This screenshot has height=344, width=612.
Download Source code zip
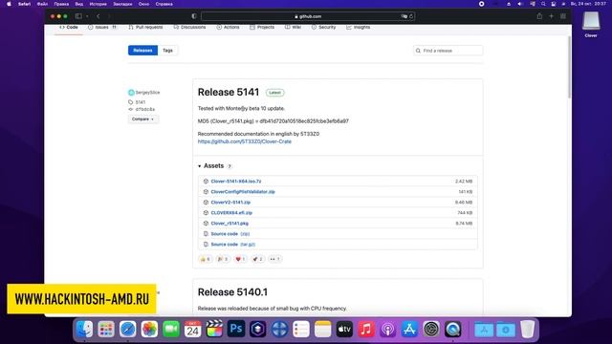click(x=229, y=234)
